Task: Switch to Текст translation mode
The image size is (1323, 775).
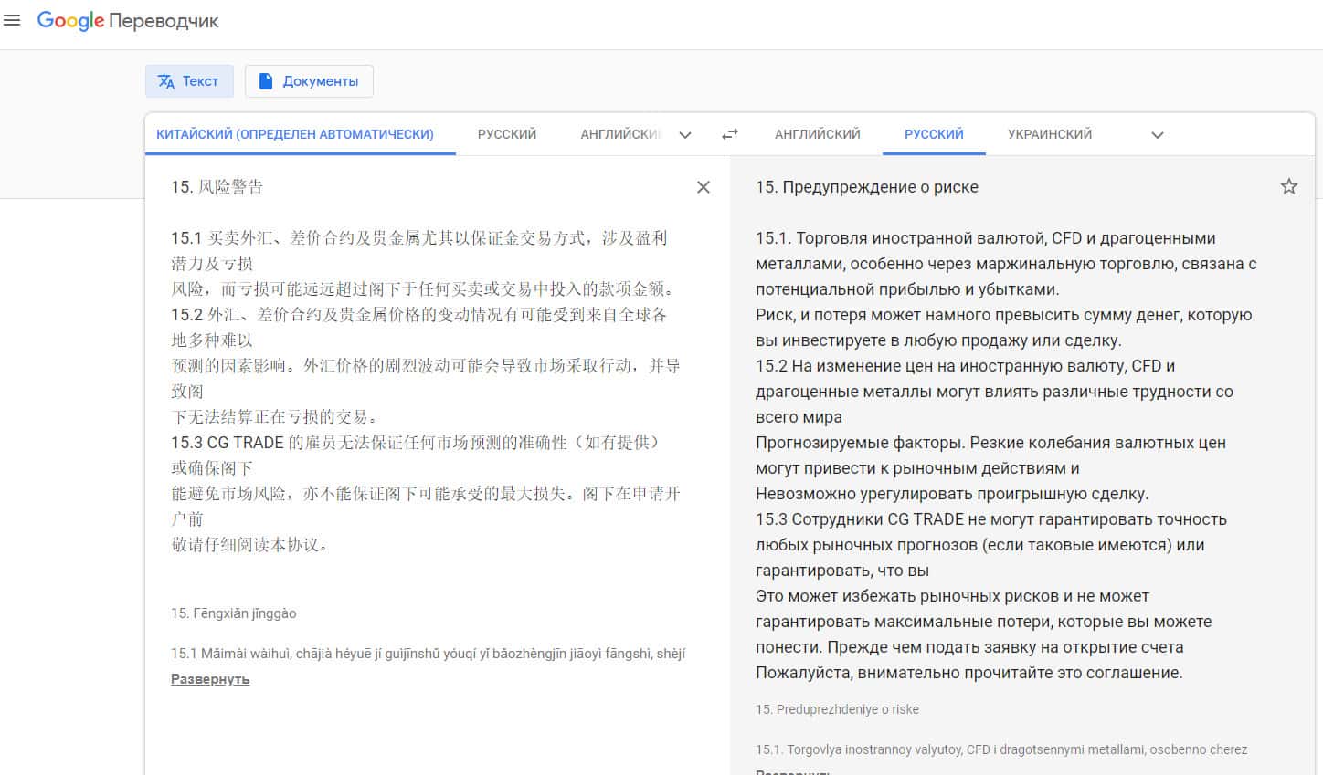Action: [189, 81]
